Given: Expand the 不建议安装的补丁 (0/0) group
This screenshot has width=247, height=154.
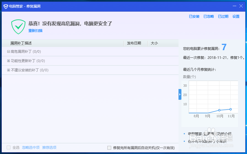Looking at the screenshot, I should (8, 70).
